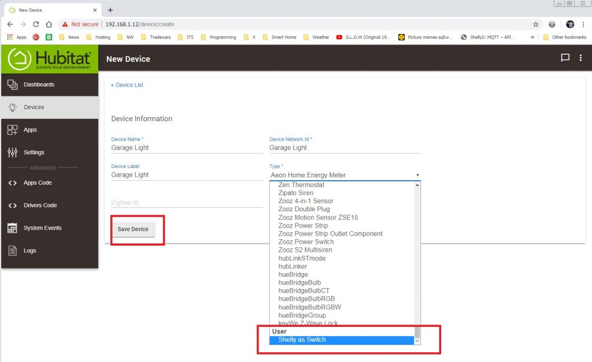Click the chat/feedback icon in header

565,58
